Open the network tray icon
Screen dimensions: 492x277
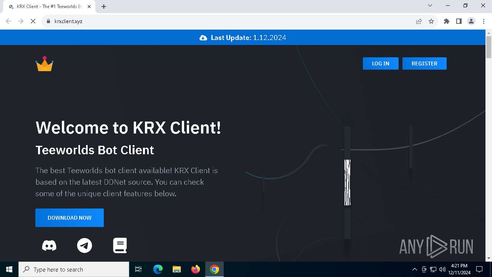click(x=433, y=269)
